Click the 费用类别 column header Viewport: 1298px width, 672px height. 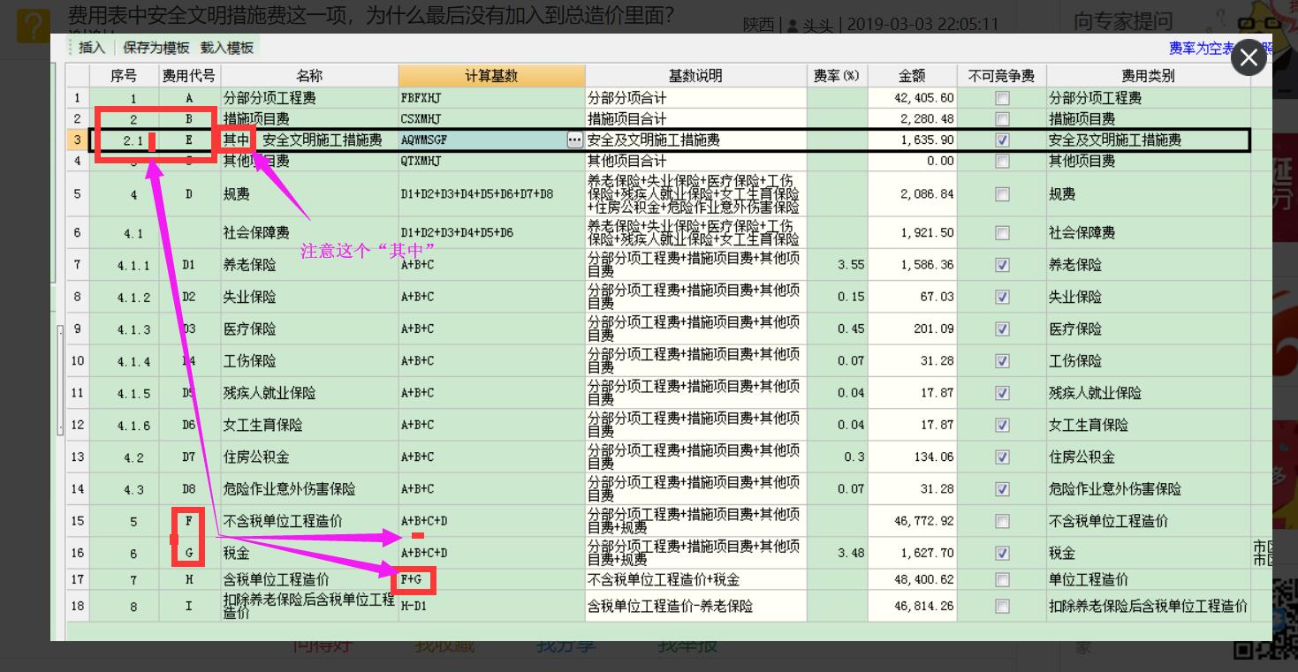pos(1148,76)
